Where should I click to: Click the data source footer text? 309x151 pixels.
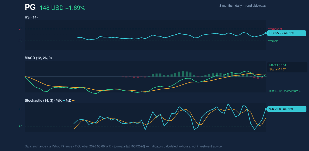point(123,146)
